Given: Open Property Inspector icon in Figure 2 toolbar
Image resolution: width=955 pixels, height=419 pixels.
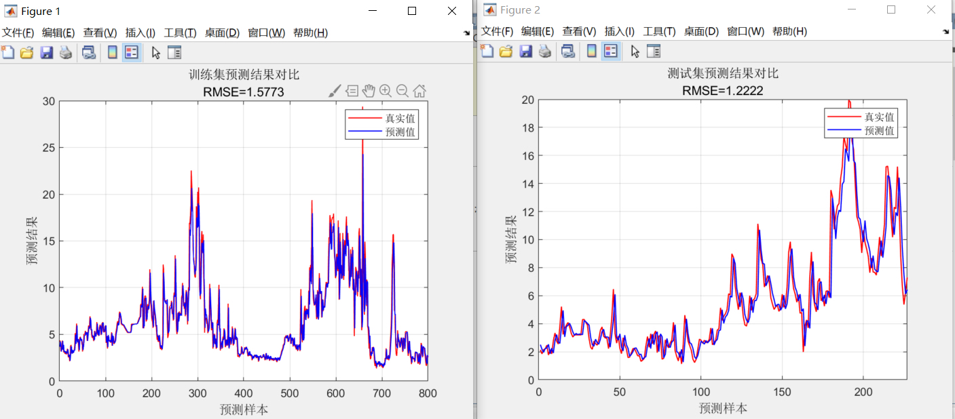Looking at the screenshot, I should 654,51.
